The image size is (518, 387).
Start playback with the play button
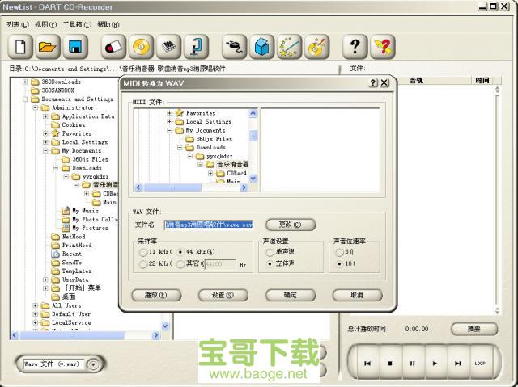(x=435, y=364)
